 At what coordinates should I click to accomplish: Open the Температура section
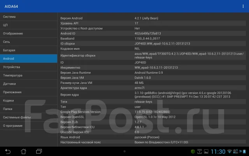coord(28,75)
